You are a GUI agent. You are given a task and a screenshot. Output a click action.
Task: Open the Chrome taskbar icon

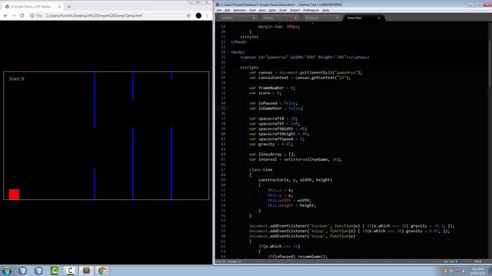pos(102,271)
